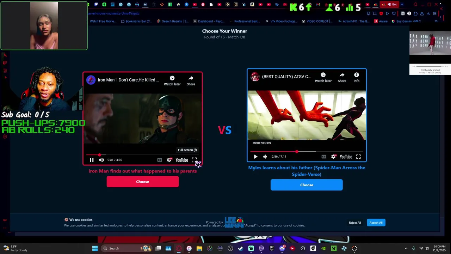Viewport: 451px width, 254px height.
Task: Open Epic Games Launcher from taskbar
Action: tap(272, 248)
